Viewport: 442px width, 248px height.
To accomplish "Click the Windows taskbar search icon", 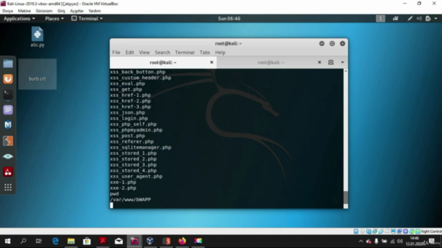I will pos(23,241).
